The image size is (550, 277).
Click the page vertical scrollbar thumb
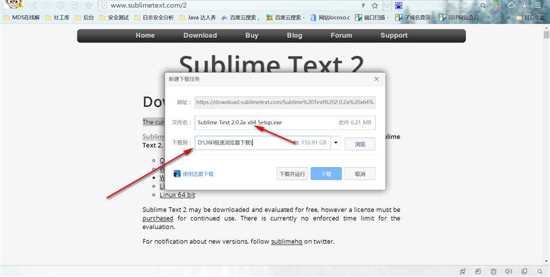(546, 35)
